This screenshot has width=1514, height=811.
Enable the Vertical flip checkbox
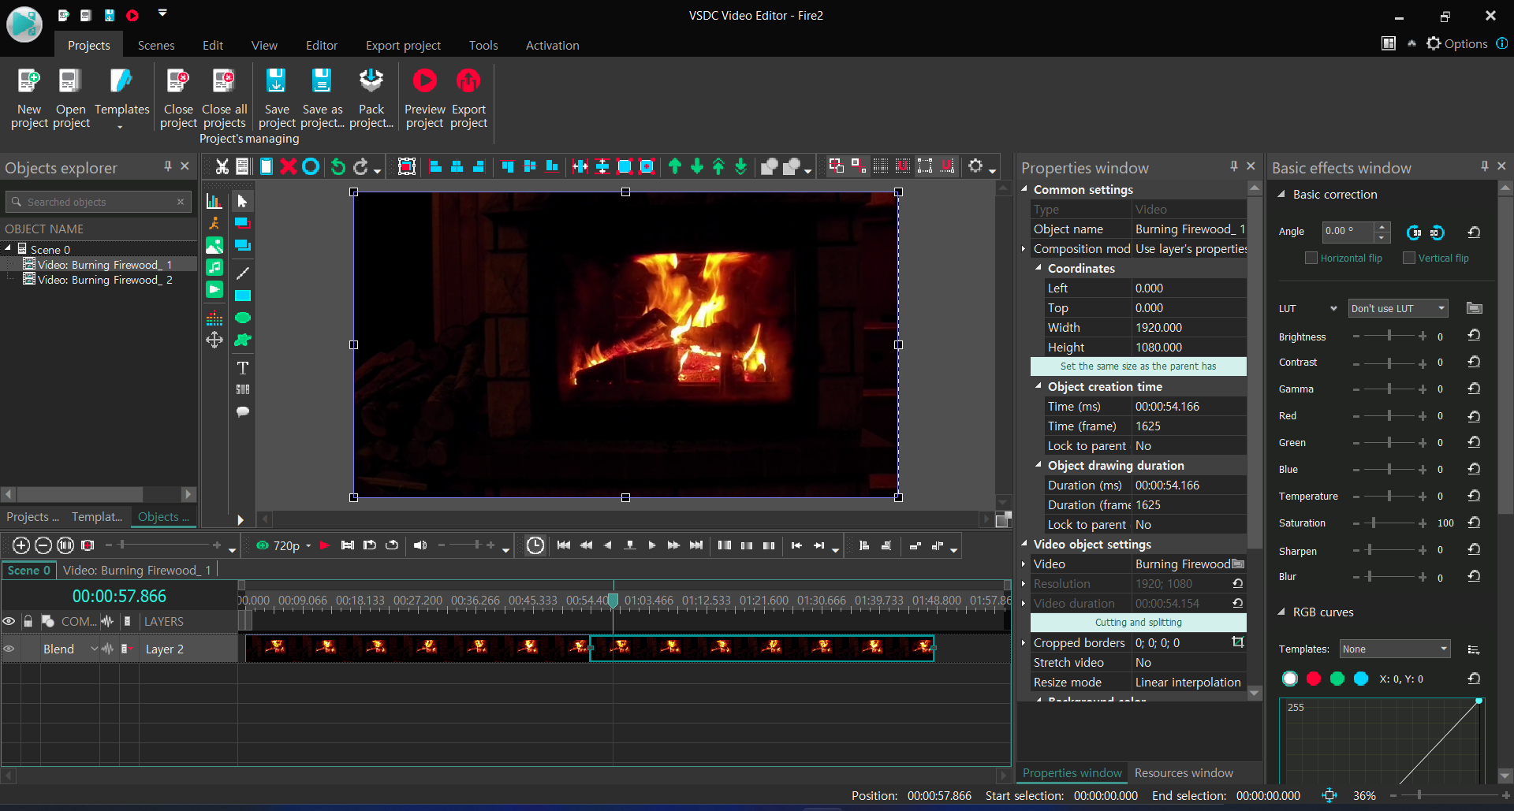tap(1409, 258)
